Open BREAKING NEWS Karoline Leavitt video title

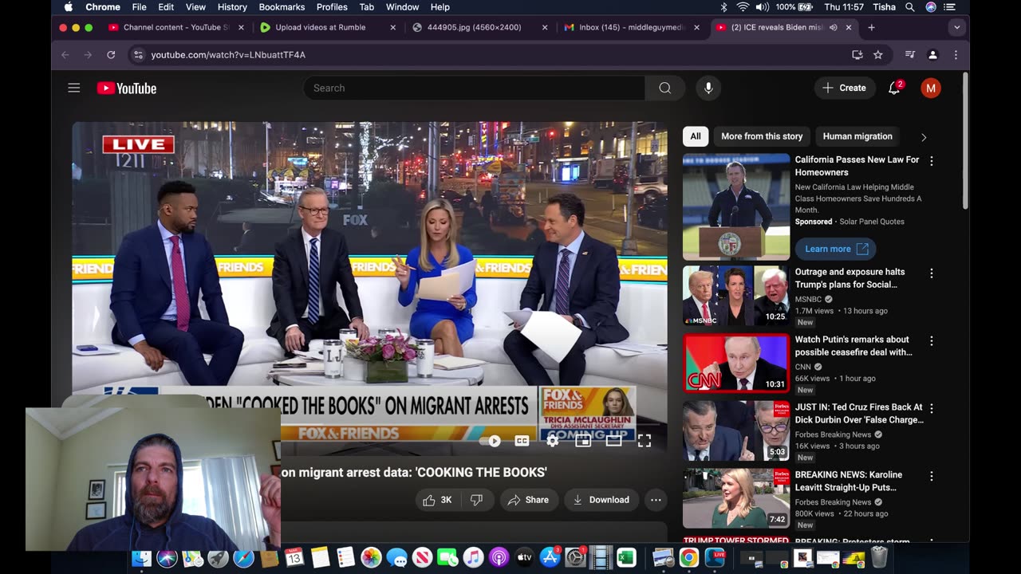849,481
